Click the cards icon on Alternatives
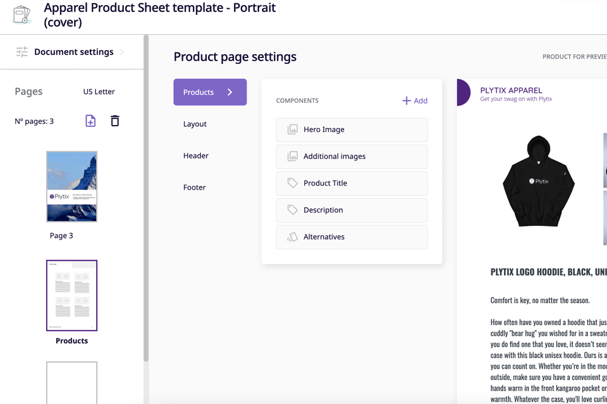This screenshot has width=607, height=404. (x=292, y=237)
